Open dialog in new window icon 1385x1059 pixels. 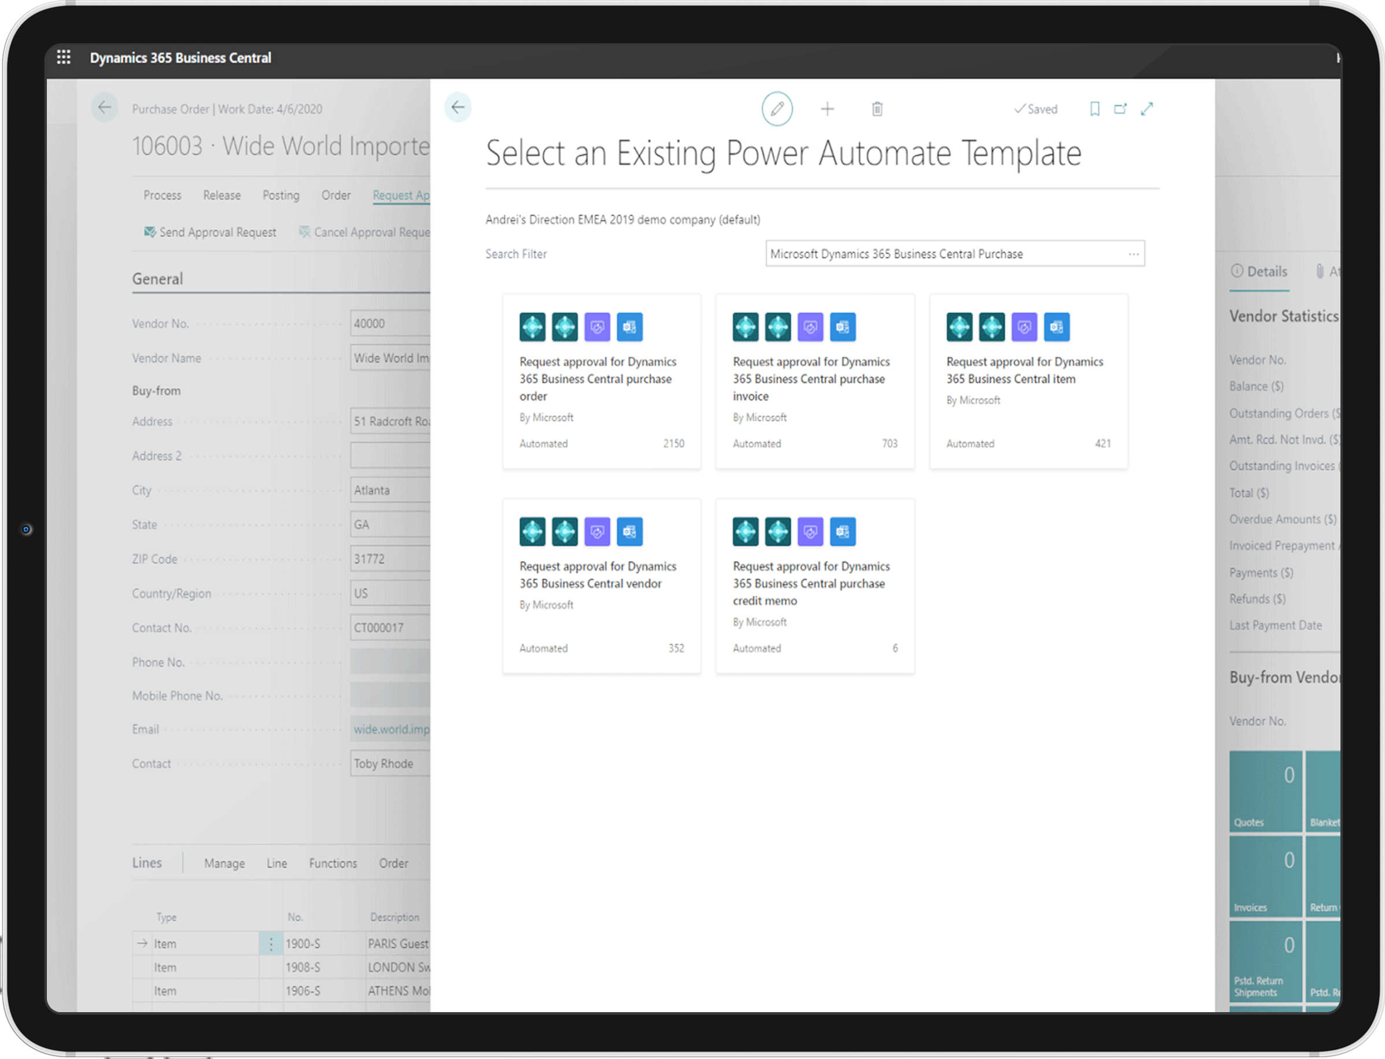pos(1120,109)
